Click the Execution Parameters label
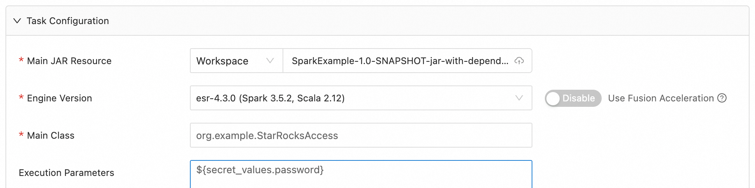Screen dimensions: 755x188 tap(67, 173)
